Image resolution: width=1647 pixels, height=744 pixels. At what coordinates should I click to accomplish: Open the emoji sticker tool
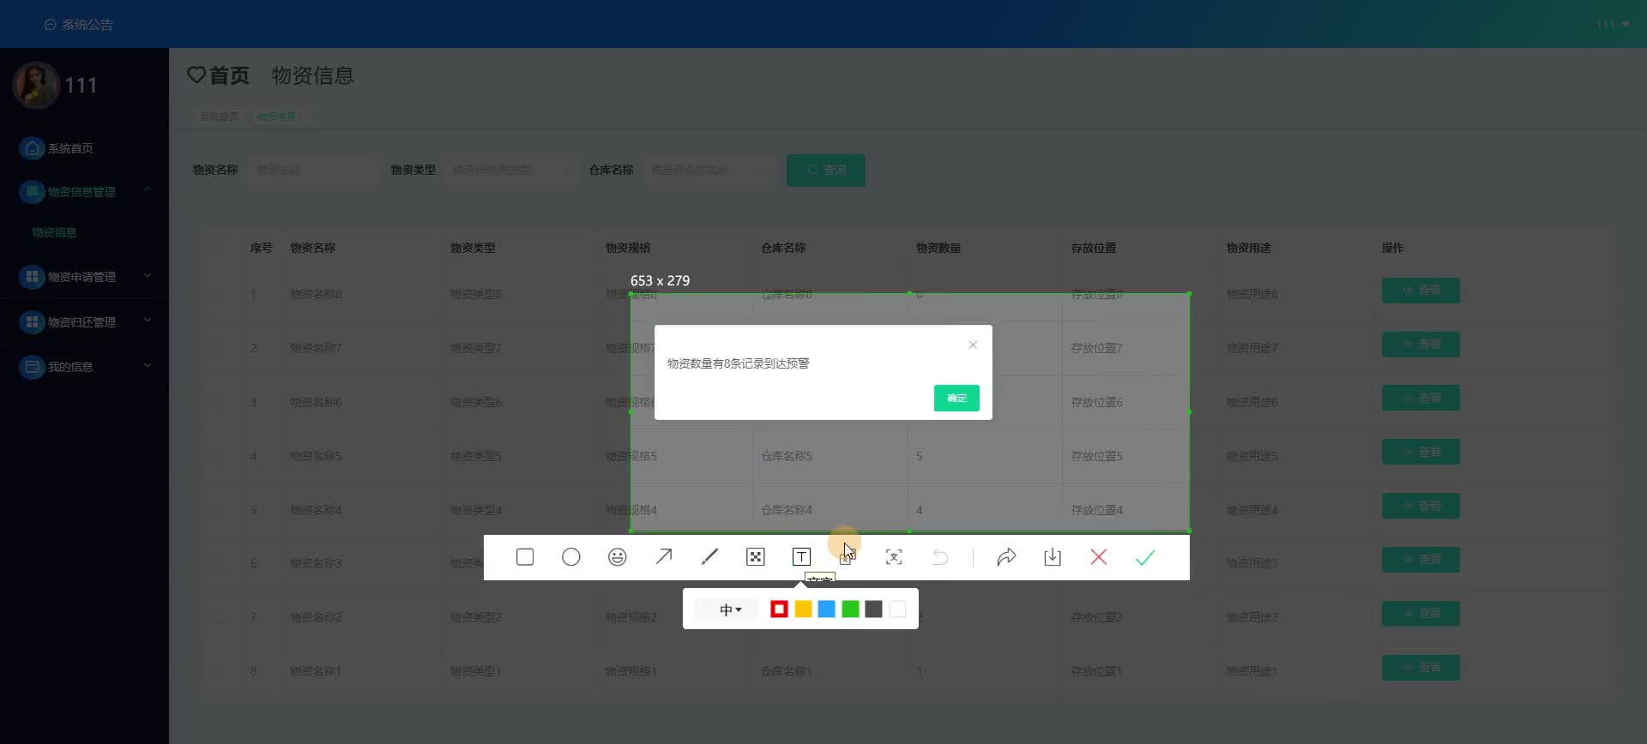[x=618, y=557]
